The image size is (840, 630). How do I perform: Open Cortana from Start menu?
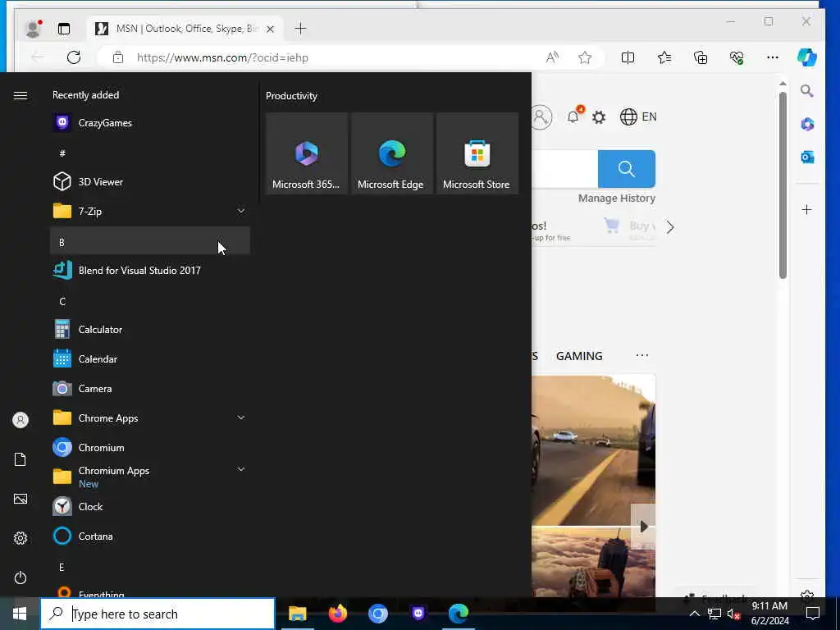click(150, 536)
